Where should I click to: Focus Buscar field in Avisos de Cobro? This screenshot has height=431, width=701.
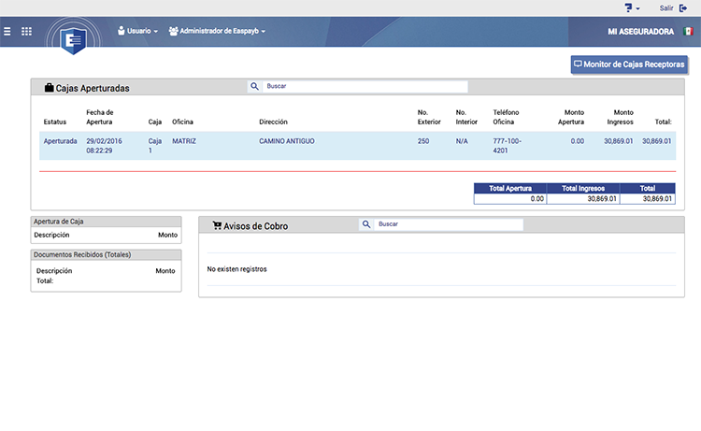(x=448, y=224)
